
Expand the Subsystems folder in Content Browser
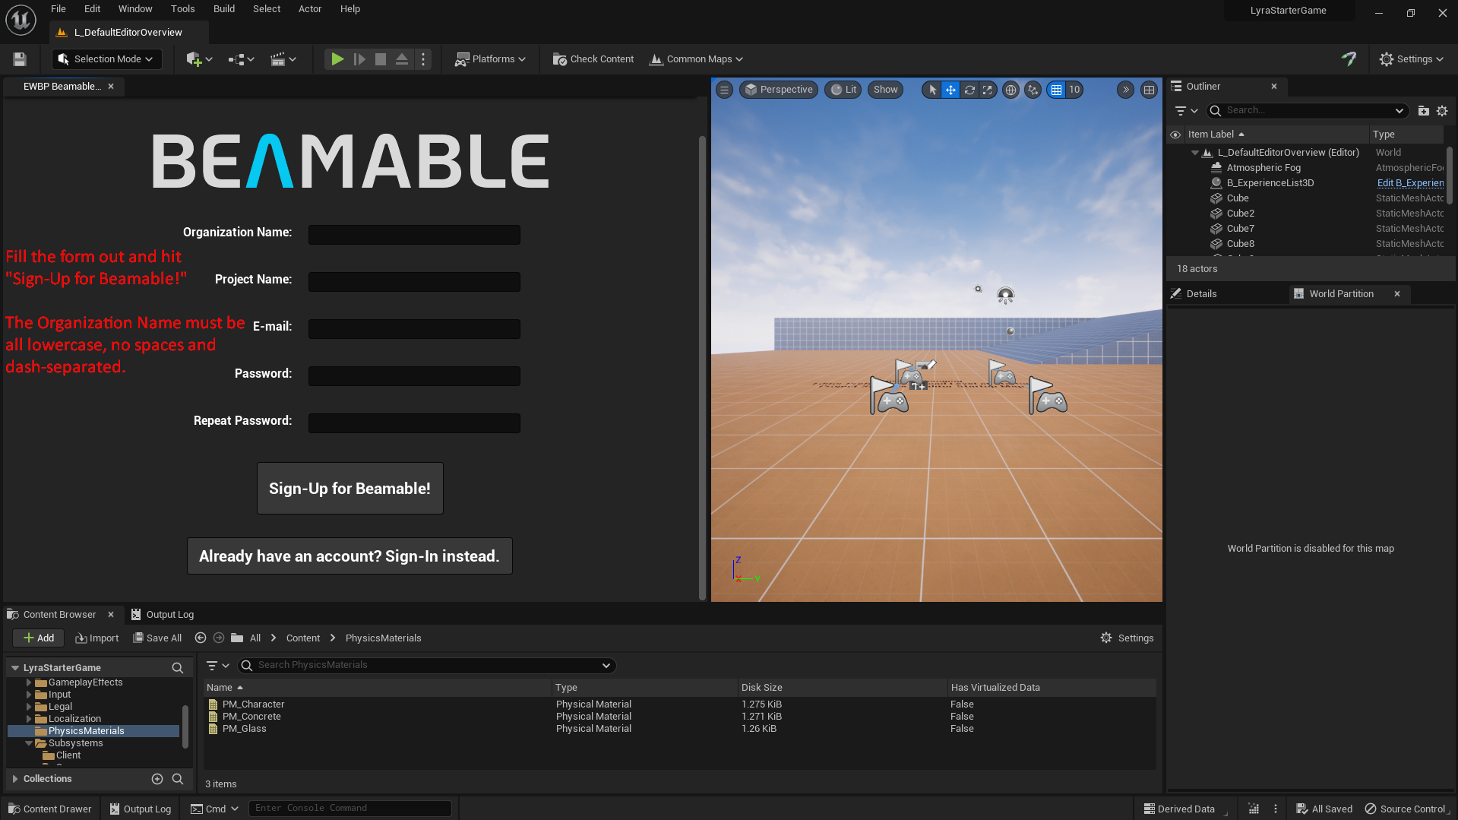click(29, 742)
